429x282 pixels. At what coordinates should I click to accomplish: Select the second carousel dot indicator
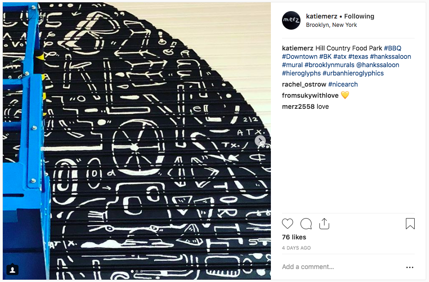coord(137,271)
